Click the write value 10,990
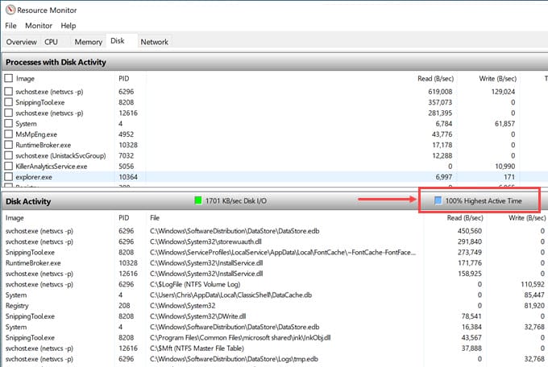 click(x=505, y=167)
